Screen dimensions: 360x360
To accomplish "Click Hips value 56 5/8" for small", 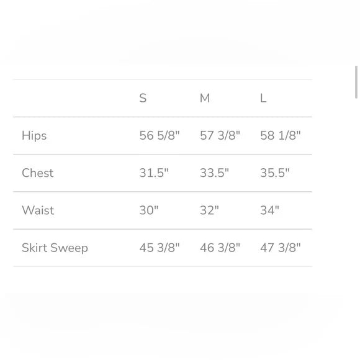I will (160, 135).
